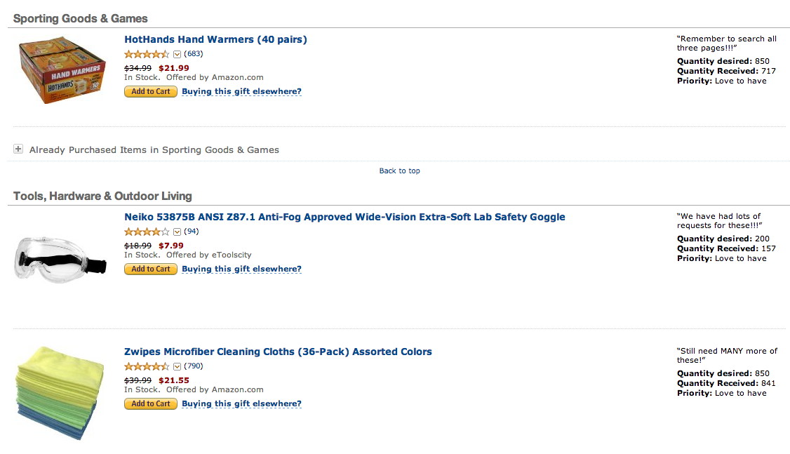Open rating dropdown arrow for HotHands Hand Warmers
The image size is (790, 454).
pyautogui.click(x=177, y=55)
